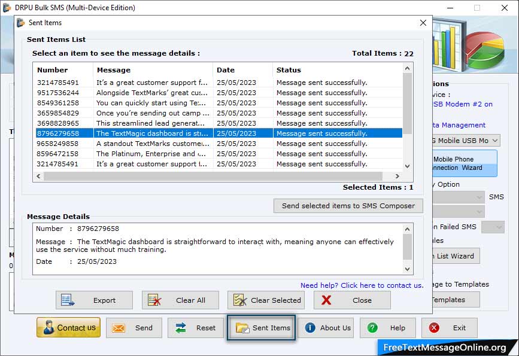Click the Export document icon
This screenshot has width=519, height=356.
click(x=68, y=300)
